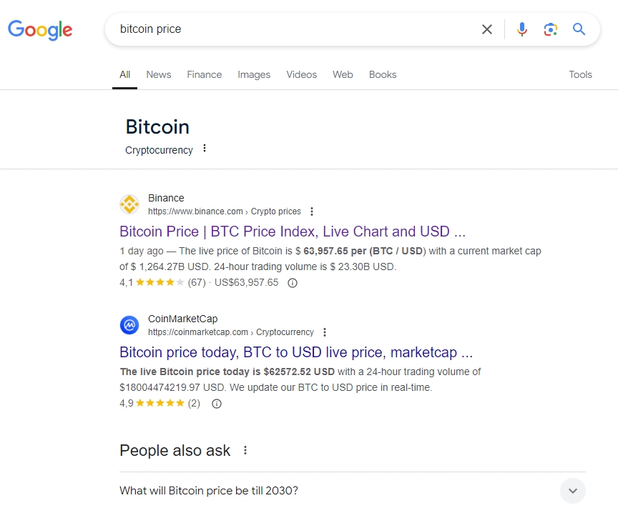Image resolution: width=618 pixels, height=508 pixels.
Task: Open the options menu for the Binance result
Action: [x=312, y=211]
